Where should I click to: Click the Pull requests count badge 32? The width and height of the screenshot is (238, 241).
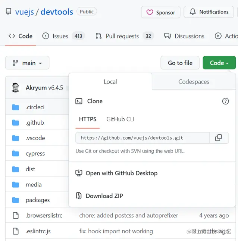[148, 36]
